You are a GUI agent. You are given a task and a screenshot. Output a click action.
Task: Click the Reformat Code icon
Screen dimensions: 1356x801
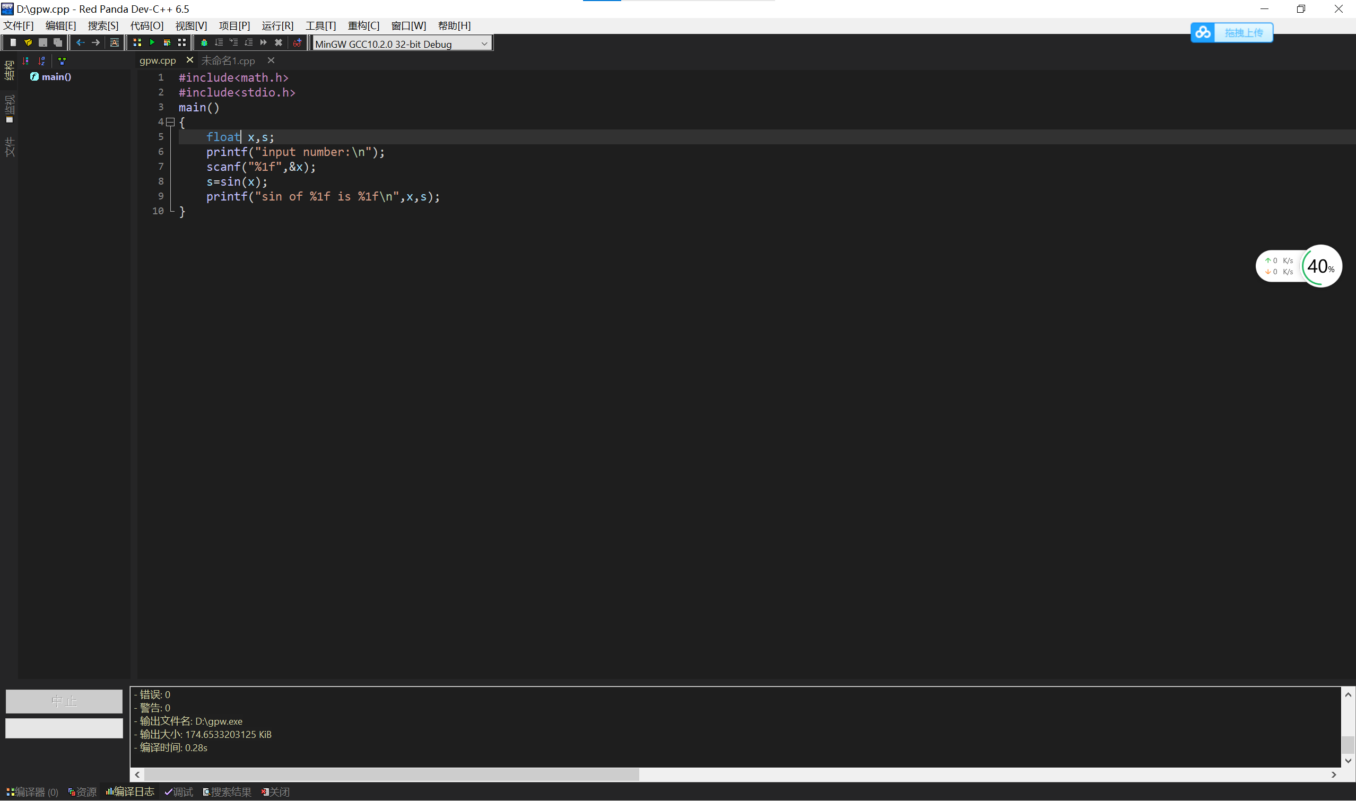(x=115, y=42)
